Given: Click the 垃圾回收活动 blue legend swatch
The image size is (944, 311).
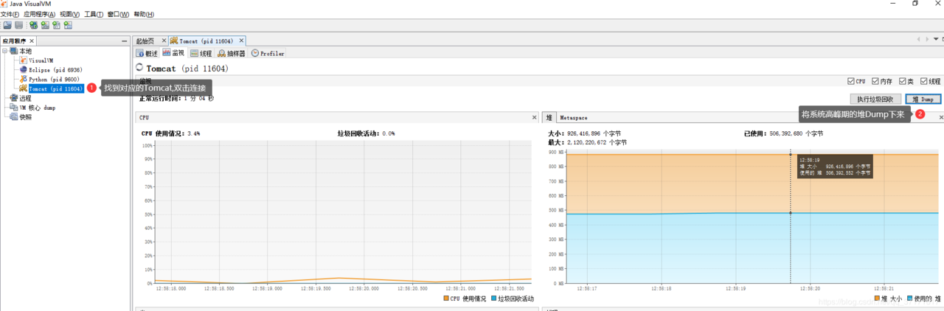Looking at the screenshot, I should (493, 298).
